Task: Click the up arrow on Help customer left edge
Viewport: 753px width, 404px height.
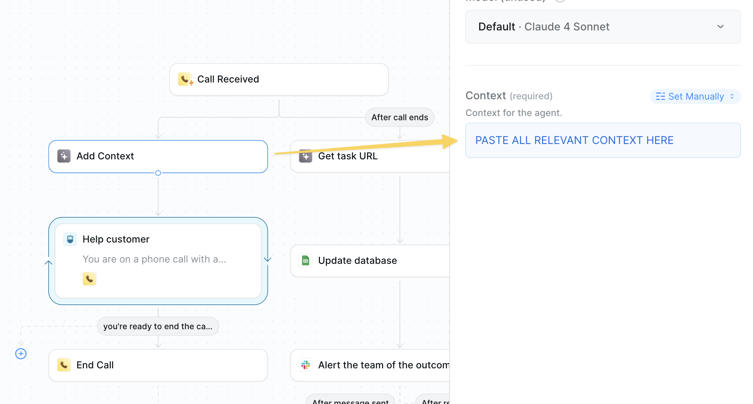Action: (49, 263)
